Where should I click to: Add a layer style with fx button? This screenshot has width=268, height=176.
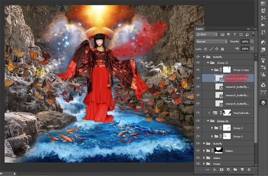pyautogui.click(x=214, y=169)
